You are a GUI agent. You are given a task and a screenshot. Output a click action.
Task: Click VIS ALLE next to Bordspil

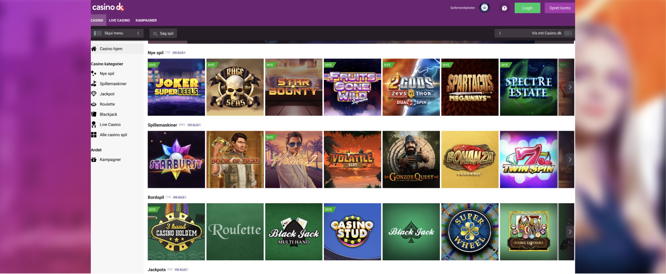tap(180, 197)
